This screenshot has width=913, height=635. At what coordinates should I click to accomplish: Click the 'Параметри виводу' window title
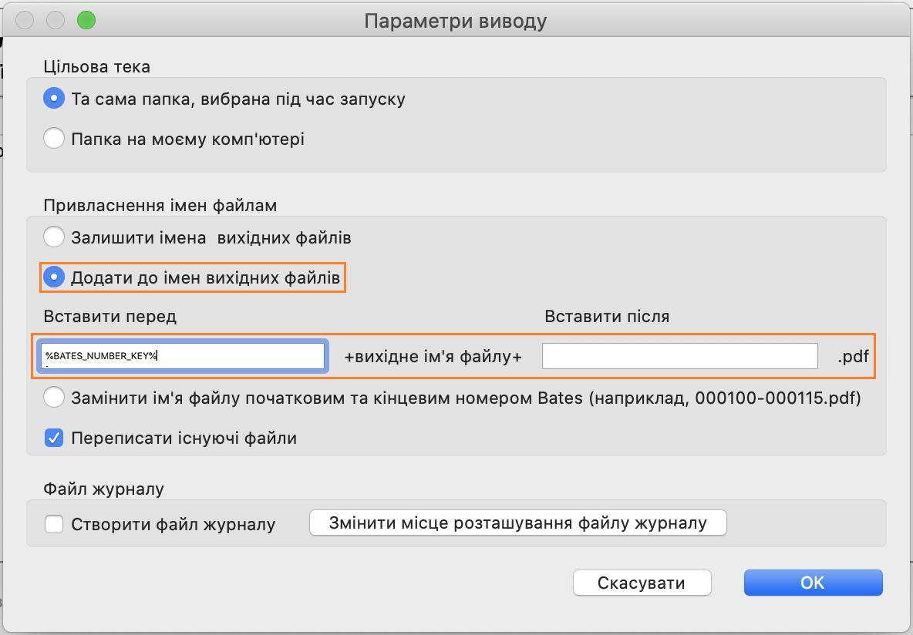point(455,21)
